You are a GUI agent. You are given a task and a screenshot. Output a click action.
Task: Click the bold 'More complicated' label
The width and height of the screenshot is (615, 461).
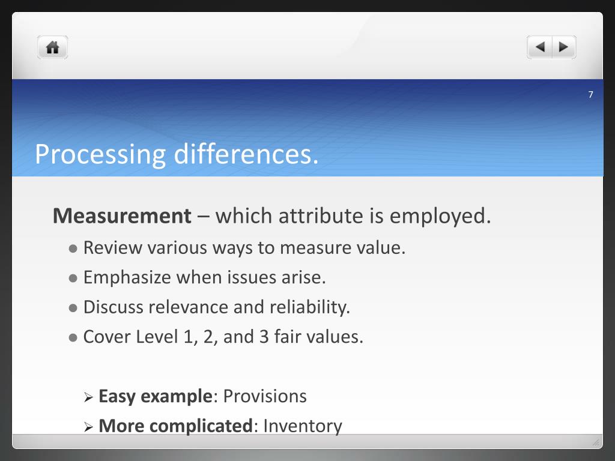[x=175, y=426]
